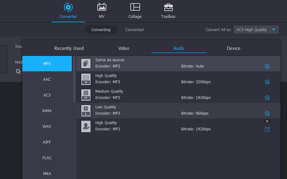Click the Converter icon in top bar
287x179 pixels.
pyautogui.click(x=68, y=7)
